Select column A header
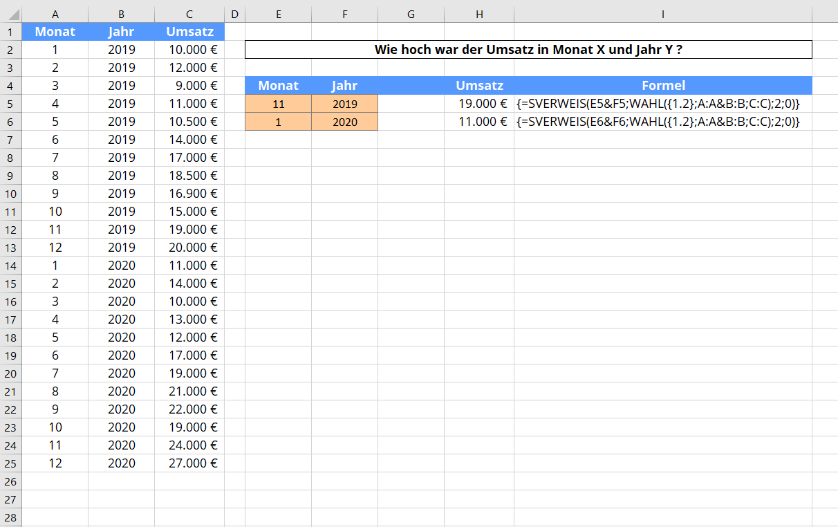 tap(55, 15)
